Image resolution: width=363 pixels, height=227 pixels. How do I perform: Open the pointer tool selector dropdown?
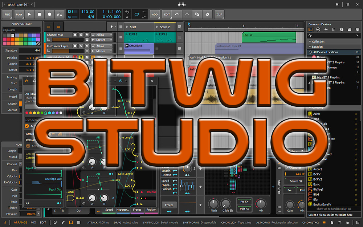click(112, 27)
